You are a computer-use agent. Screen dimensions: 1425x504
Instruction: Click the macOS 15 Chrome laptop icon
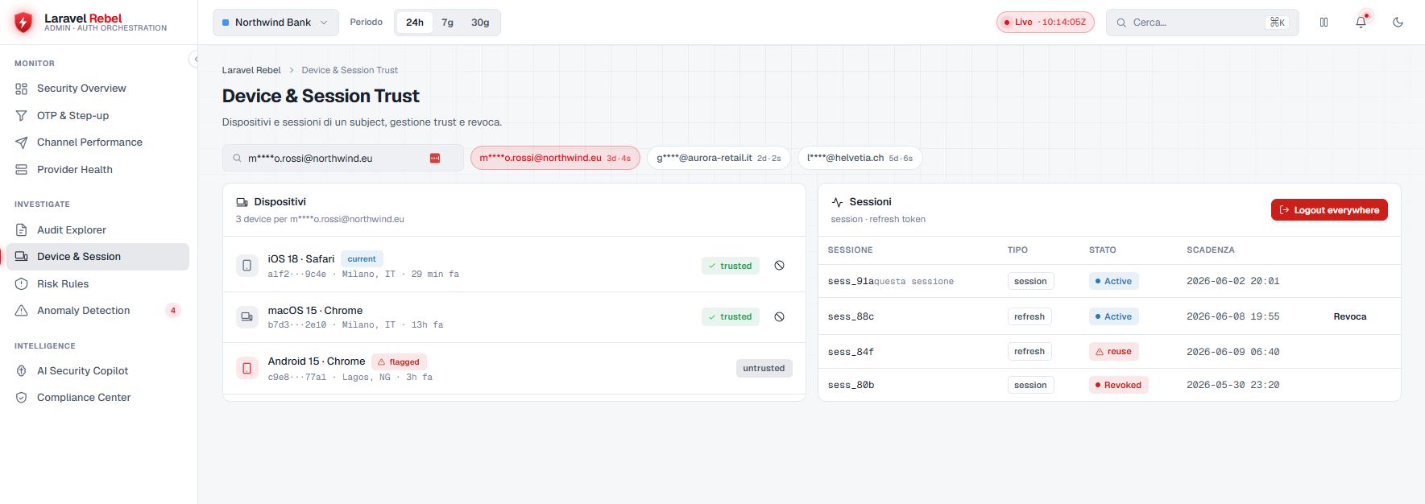(247, 317)
